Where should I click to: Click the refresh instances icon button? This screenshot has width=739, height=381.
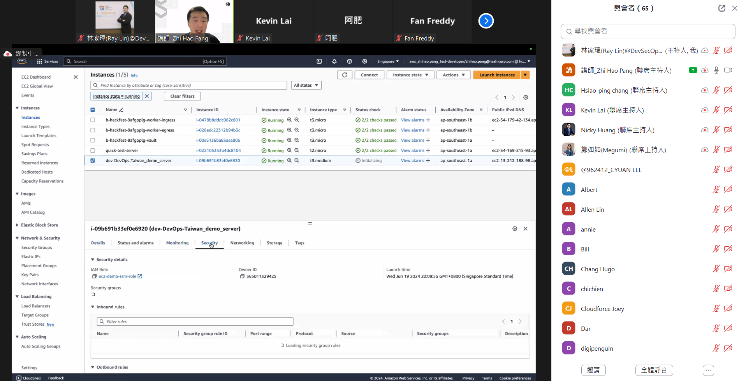click(x=345, y=75)
